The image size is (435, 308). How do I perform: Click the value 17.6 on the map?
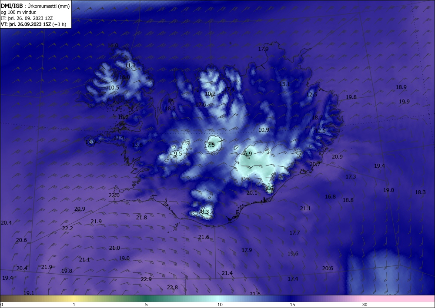point(201,105)
